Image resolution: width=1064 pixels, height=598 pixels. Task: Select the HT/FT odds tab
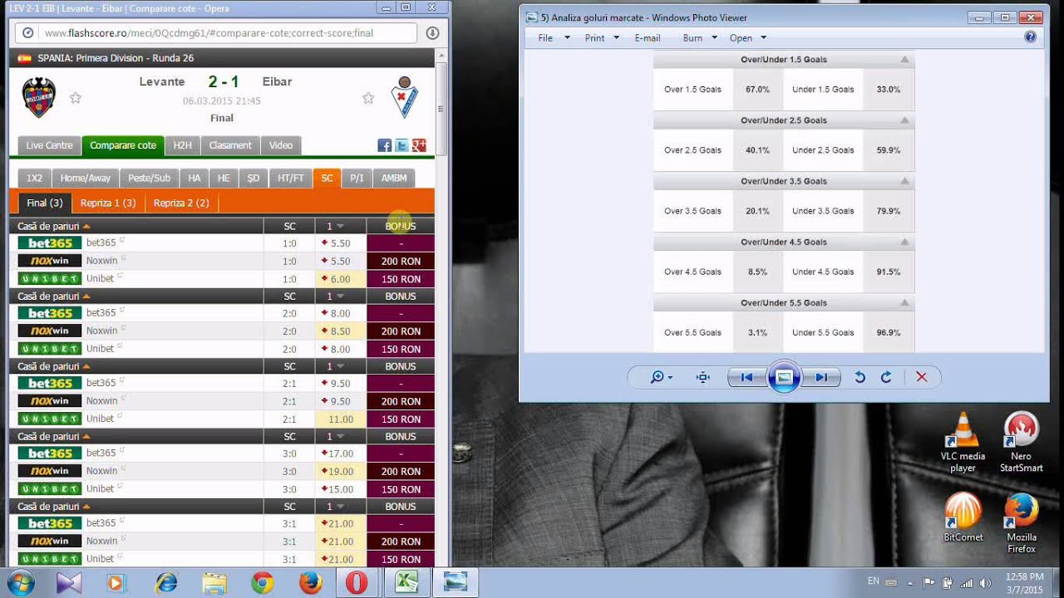[291, 178]
